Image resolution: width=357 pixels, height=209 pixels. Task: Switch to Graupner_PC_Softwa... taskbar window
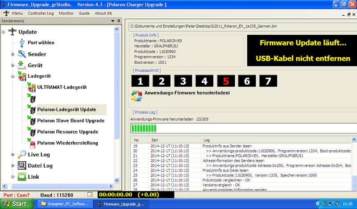(65, 204)
